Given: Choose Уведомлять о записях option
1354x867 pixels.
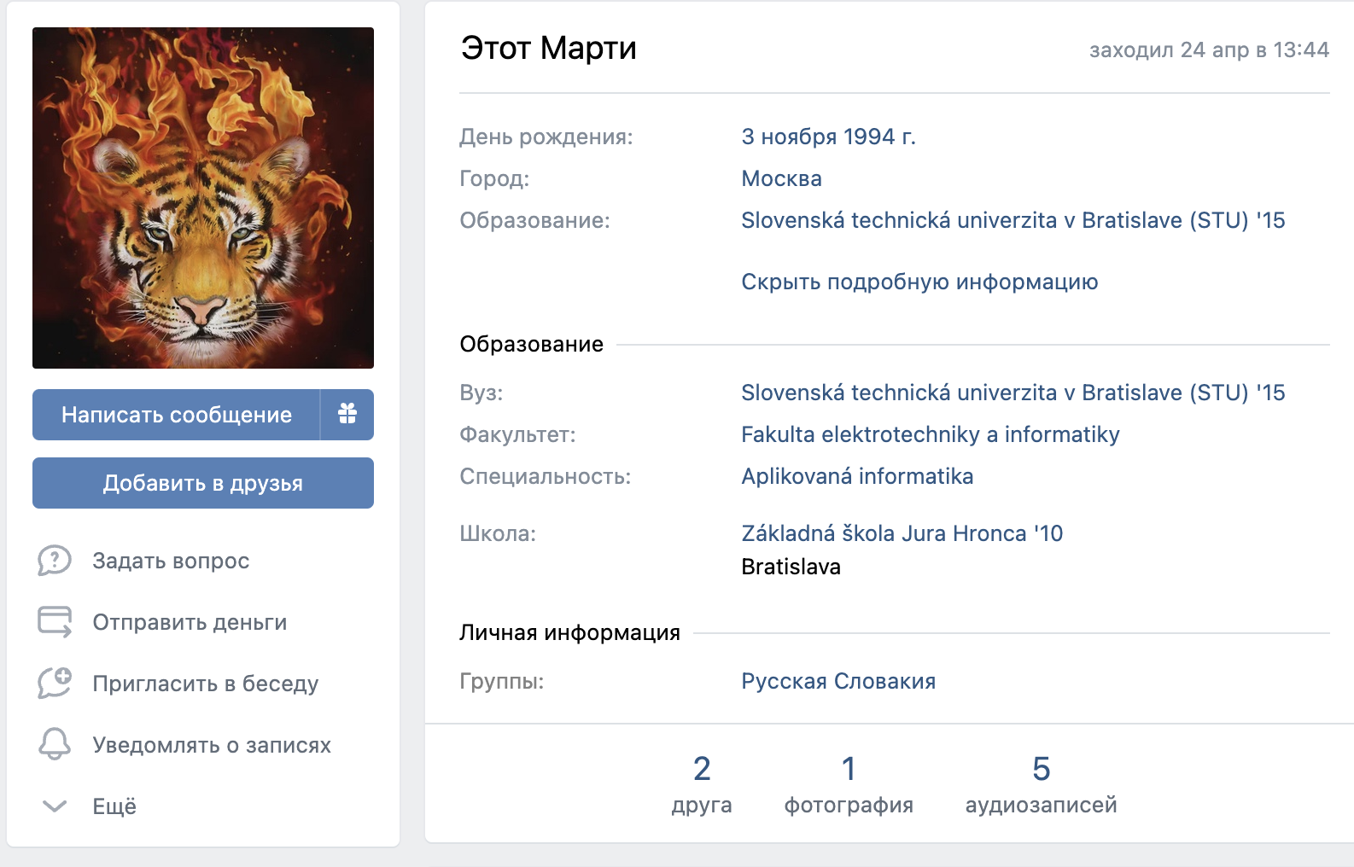Looking at the screenshot, I should [212, 745].
